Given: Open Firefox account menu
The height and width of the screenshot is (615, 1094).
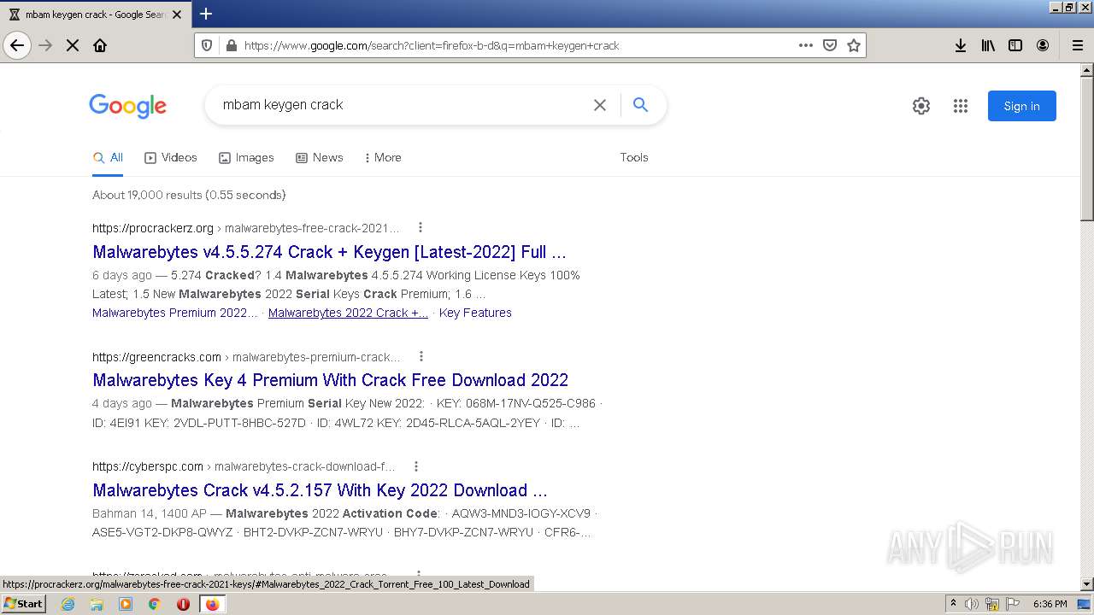Looking at the screenshot, I should (x=1043, y=45).
